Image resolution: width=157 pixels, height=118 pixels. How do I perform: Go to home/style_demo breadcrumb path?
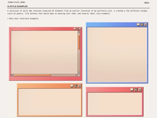17,2
